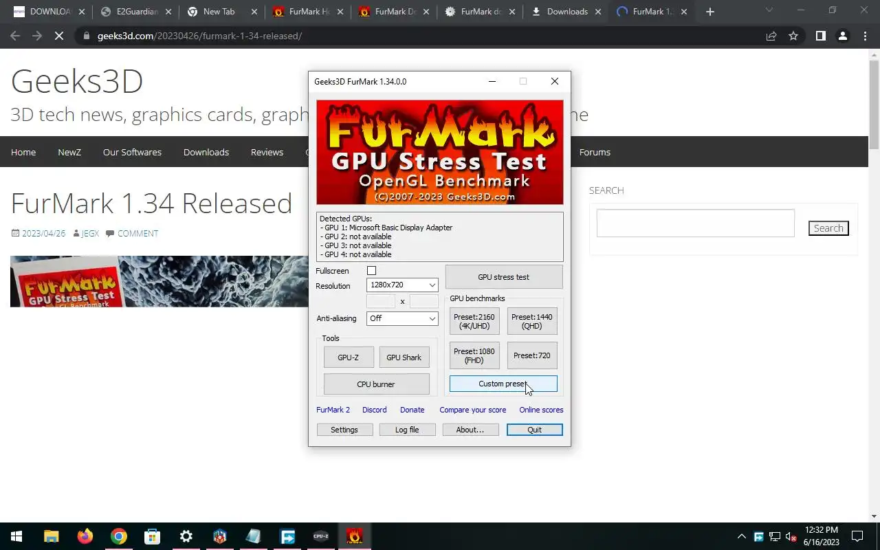880x550 pixels.
Task: Open Forums in Geeks3D navigation
Action: click(x=595, y=152)
